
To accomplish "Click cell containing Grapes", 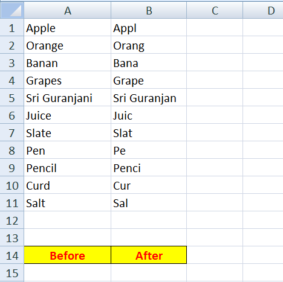I will 68,80.
